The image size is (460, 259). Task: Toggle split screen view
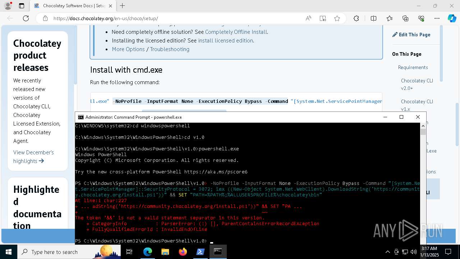click(x=373, y=18)
